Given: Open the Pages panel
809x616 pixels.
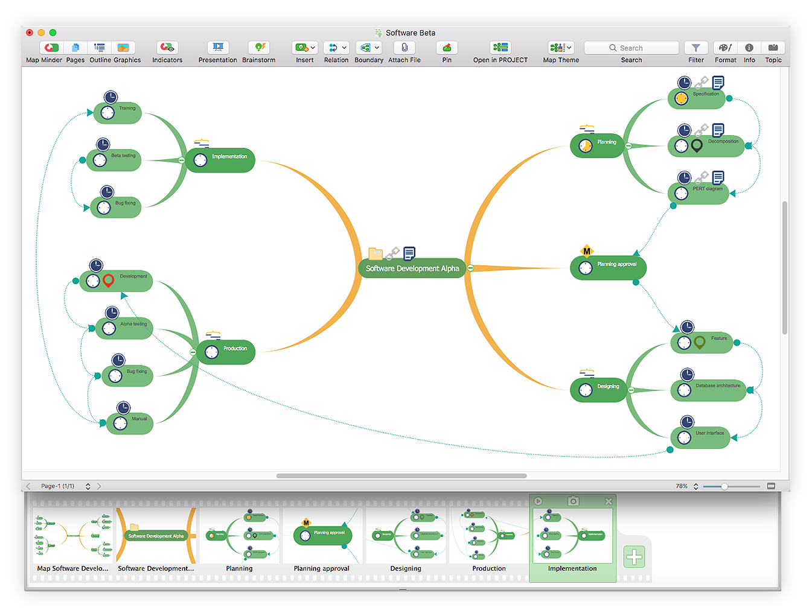Looking at the screenshot, I should pyautogui.click(x=75, y=48).
